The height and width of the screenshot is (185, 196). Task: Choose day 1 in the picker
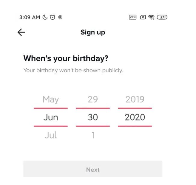[x=93, y=135]
